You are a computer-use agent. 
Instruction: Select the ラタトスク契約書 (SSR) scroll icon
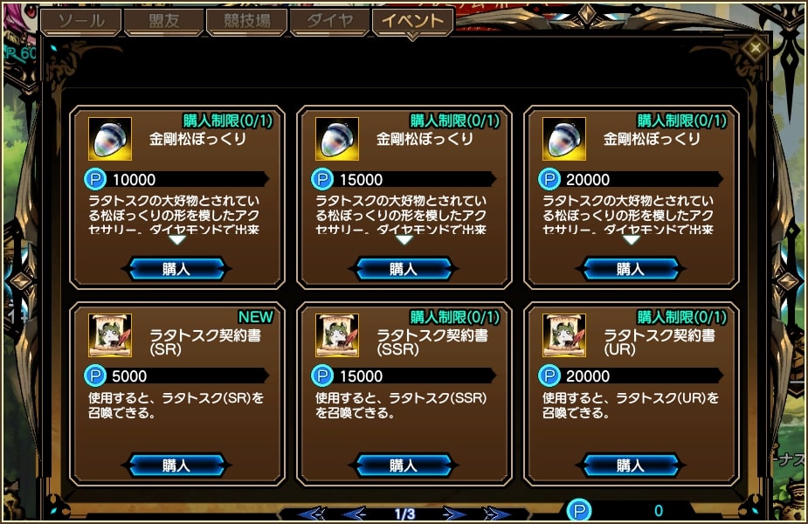337,335
